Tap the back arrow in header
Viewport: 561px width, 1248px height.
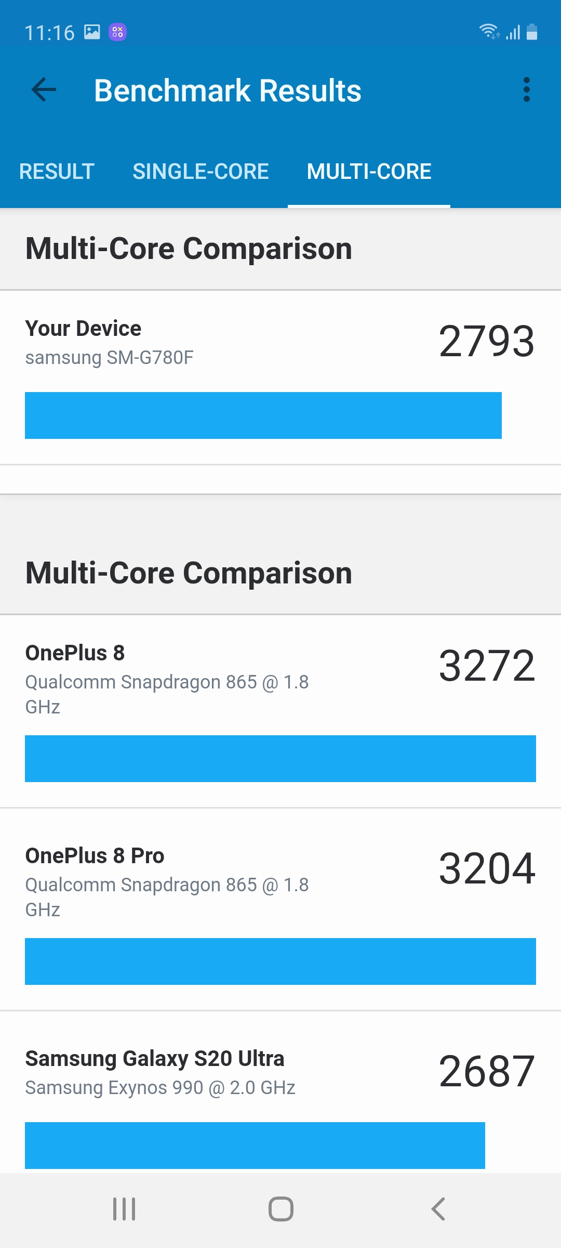(44, 90)
